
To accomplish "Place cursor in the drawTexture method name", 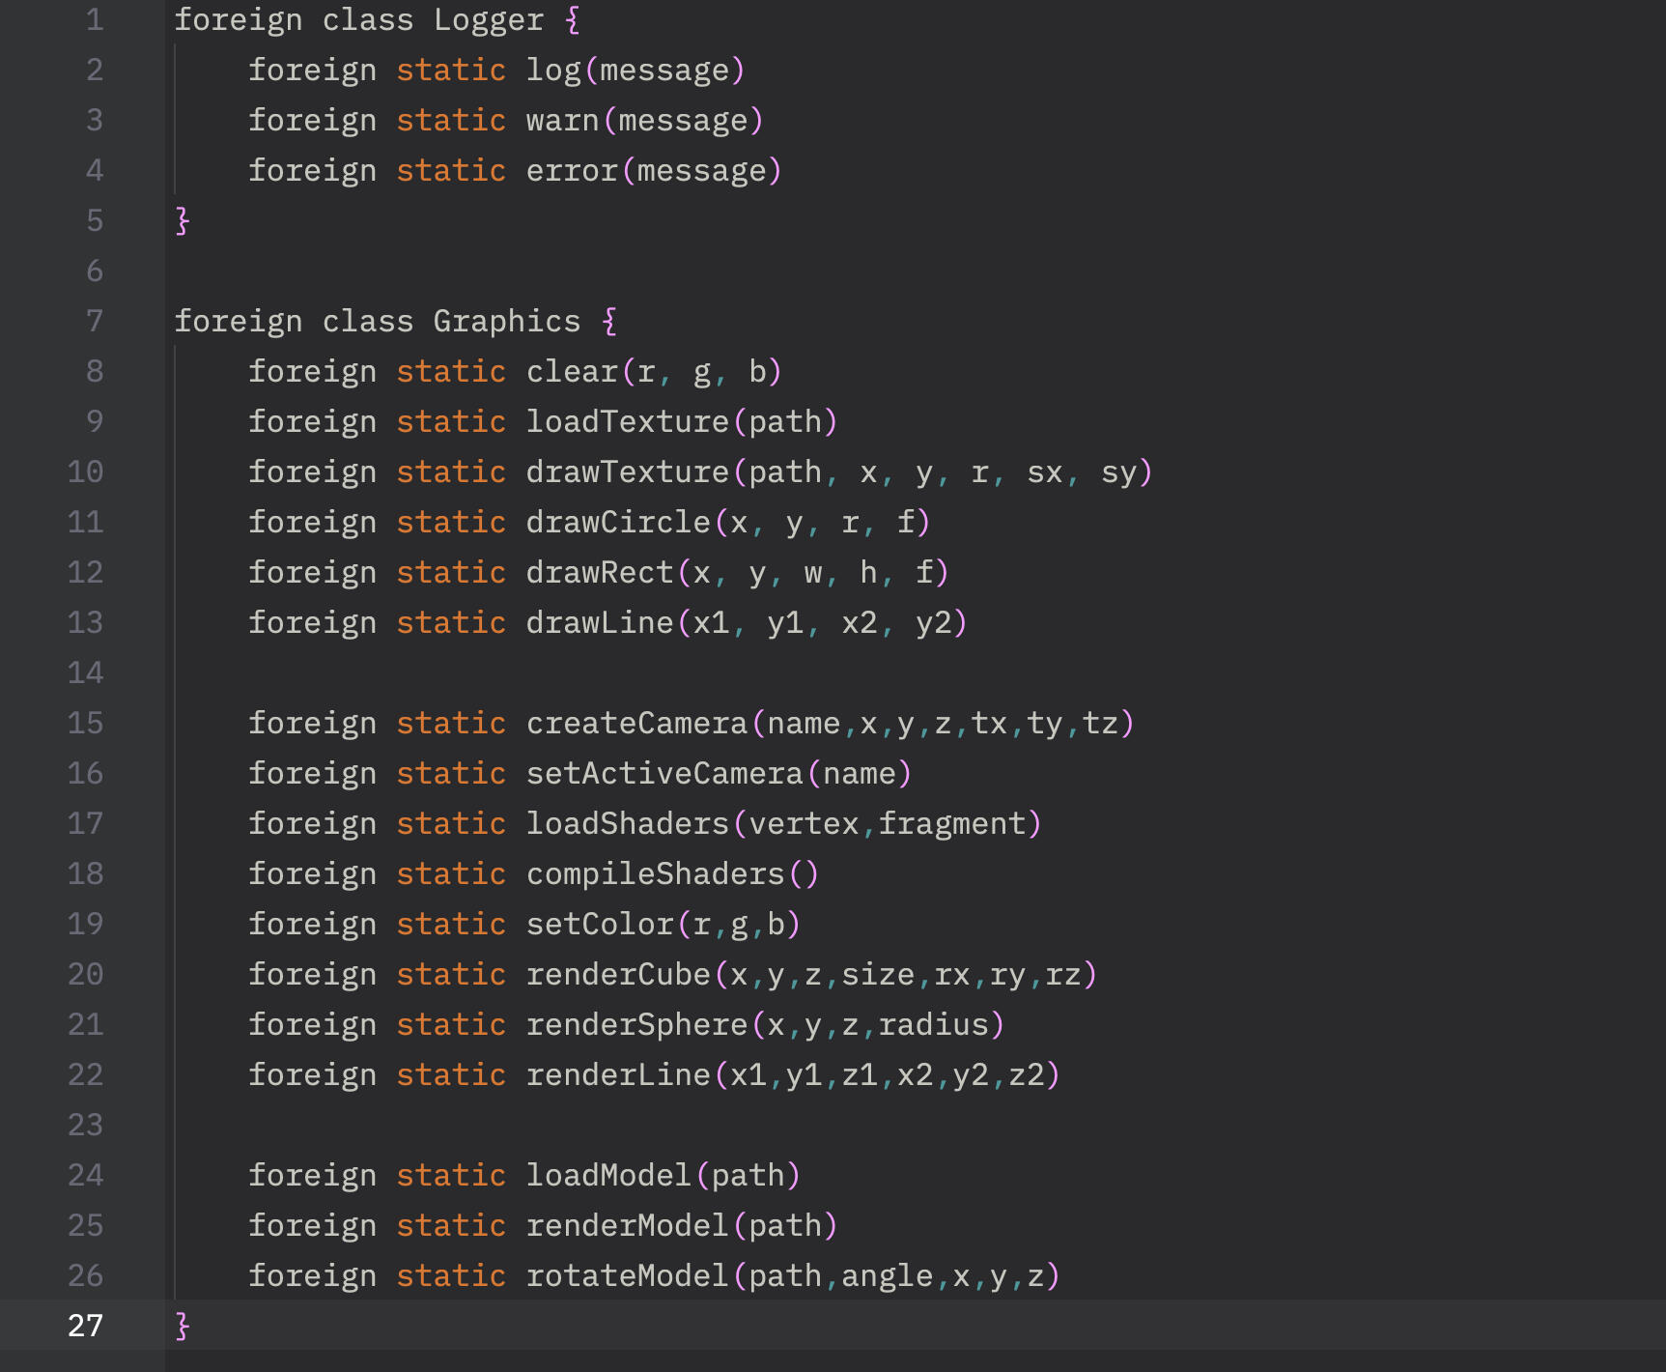I will 627,472.
